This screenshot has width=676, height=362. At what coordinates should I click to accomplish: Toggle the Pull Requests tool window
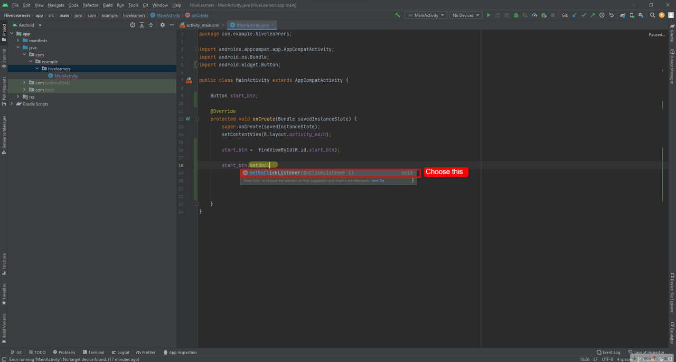(4, 91)
